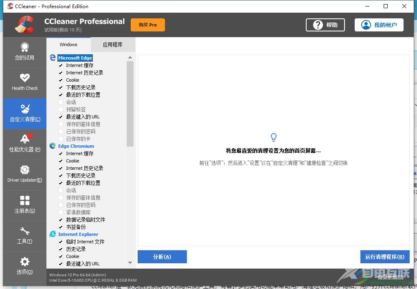Run the cleaner via 运行清理程序
Image resolution: width=417 pixels, height=289 pixels.
pos(384,257)
